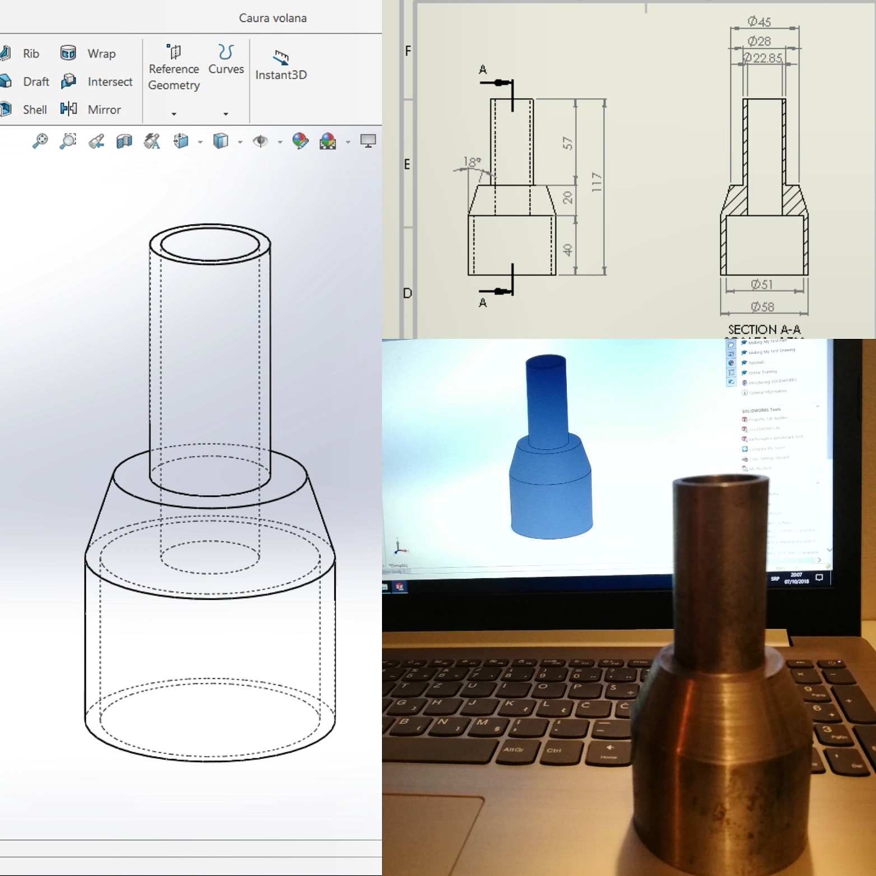This screenshot has height=876, width=876.
Task: Click the Ø58 dimension in the drawing
Action: [762, 307]
